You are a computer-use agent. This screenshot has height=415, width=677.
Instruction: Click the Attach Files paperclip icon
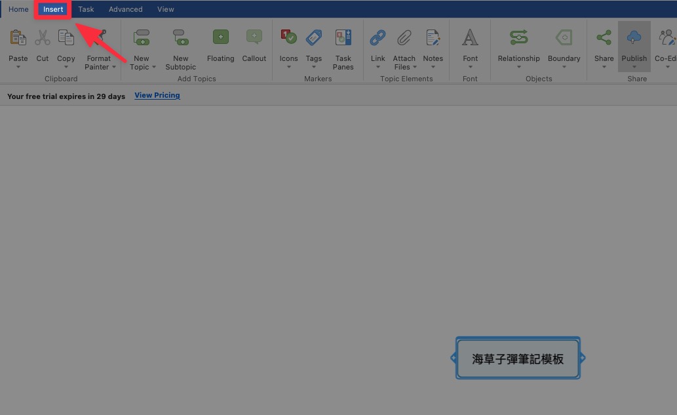pos(404,37)
